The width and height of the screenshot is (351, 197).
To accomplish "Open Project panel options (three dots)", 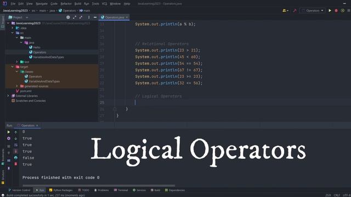I will coord(89,17).
